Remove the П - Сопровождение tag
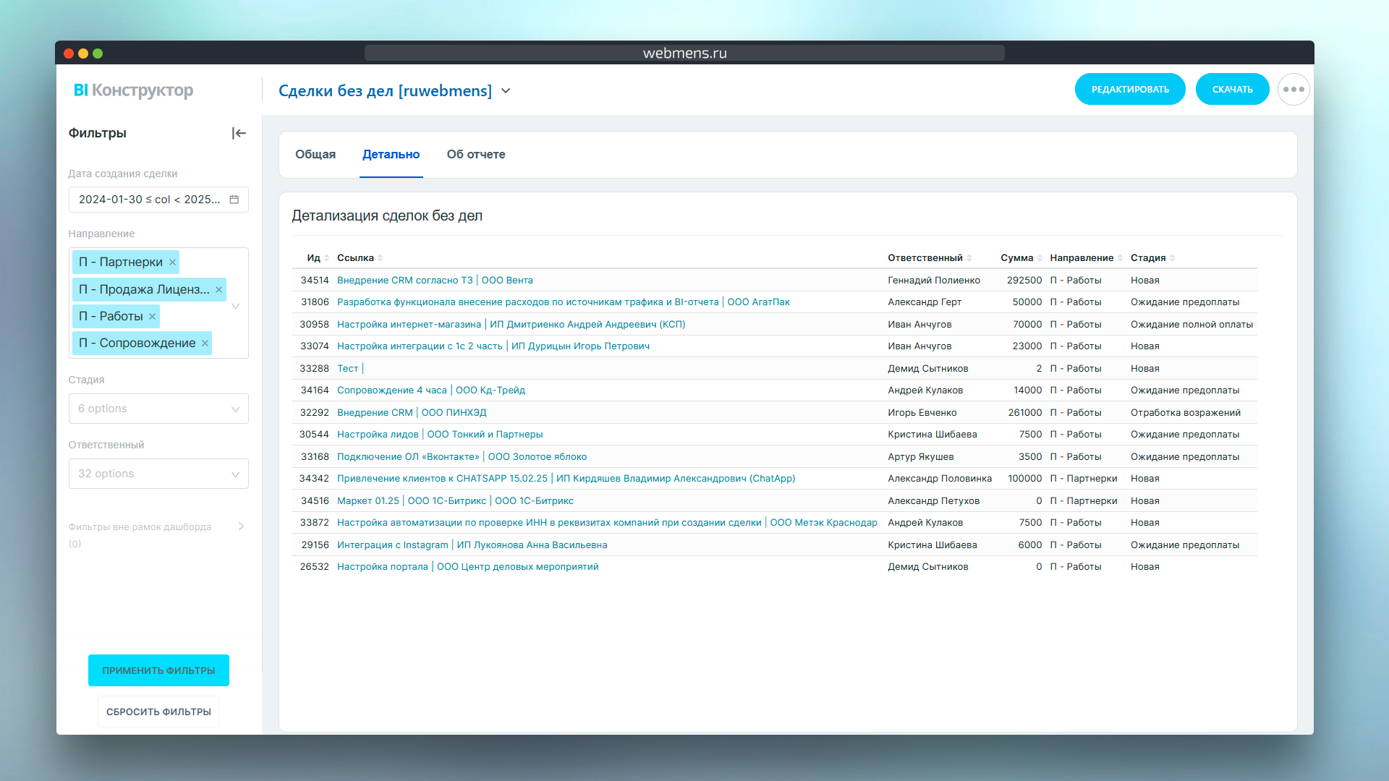1389x781 pixels. 205,343
